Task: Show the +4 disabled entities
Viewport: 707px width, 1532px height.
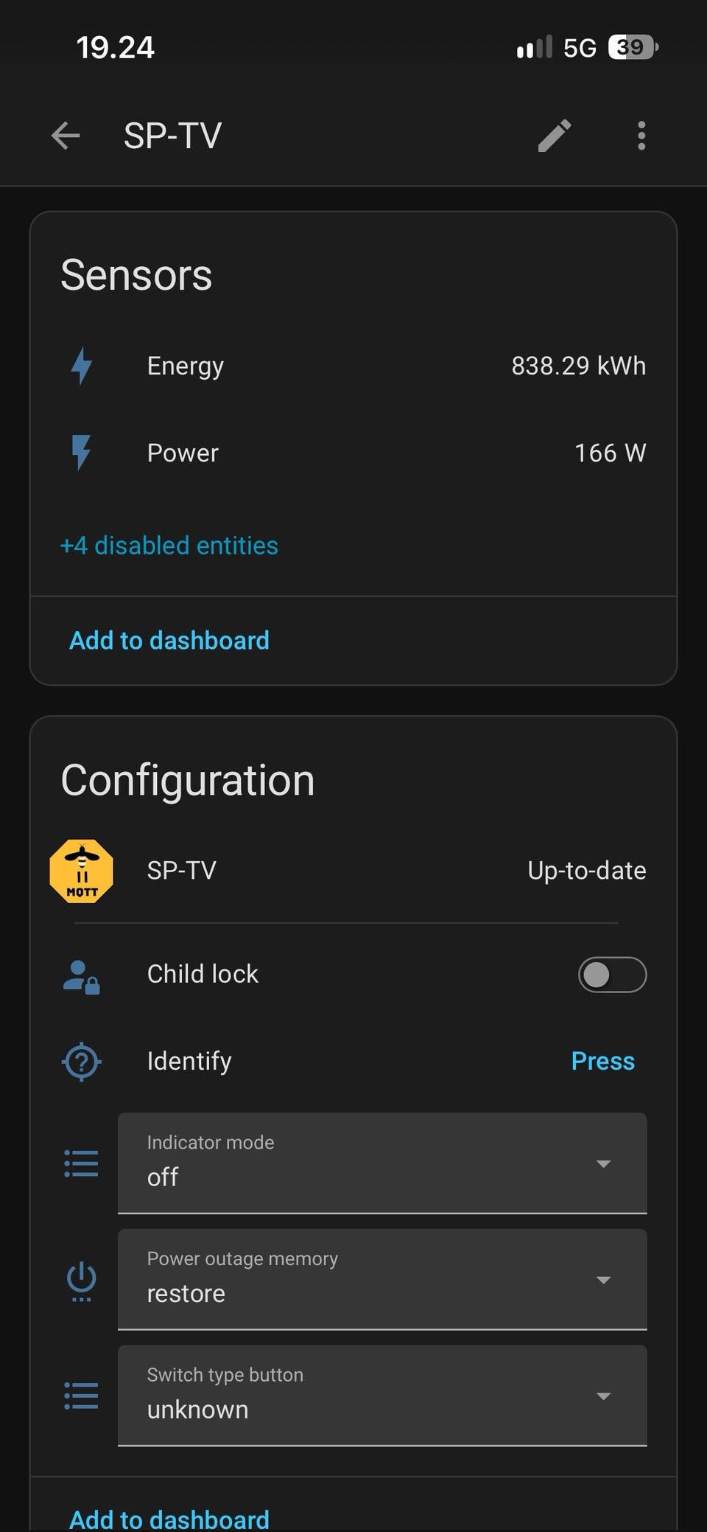Action: (169, 546)
